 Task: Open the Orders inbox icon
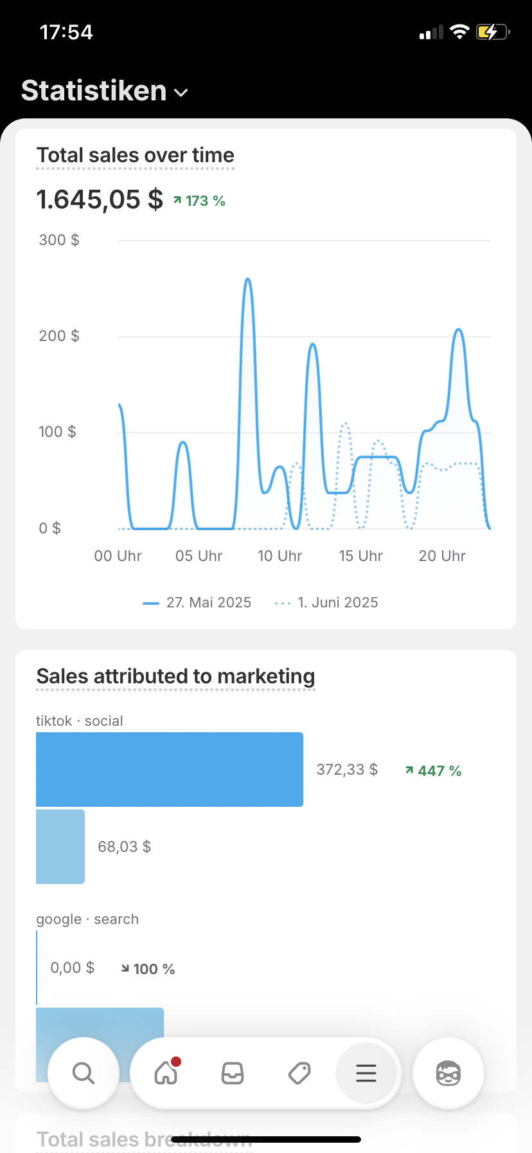(x=233, y=1073)
